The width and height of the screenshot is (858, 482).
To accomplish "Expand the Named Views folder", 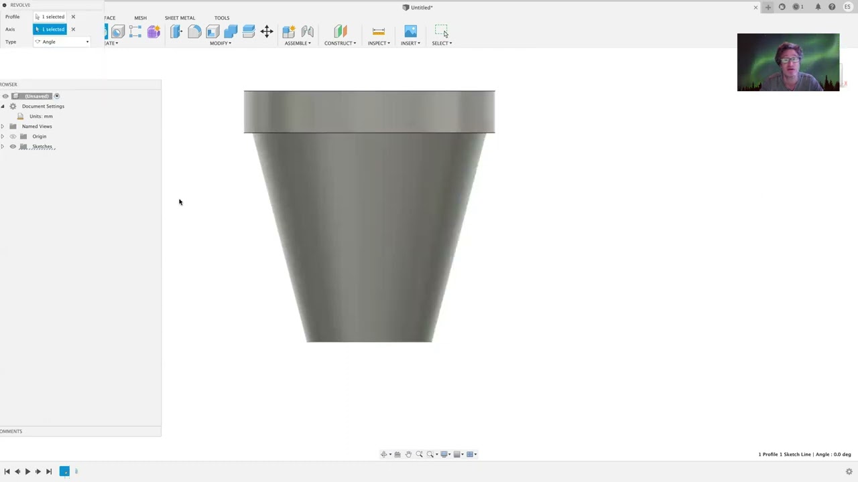I will coord(3,126).
